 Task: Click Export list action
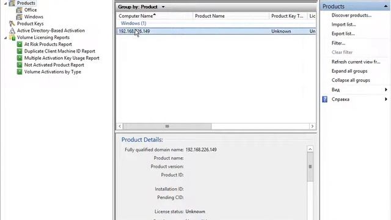tap(343, 34)
